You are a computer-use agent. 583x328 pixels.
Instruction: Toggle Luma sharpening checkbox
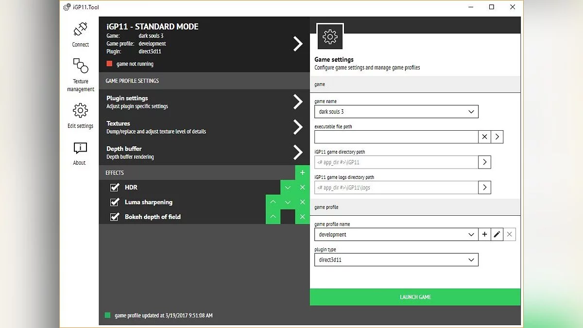click(x=115, y=202)
